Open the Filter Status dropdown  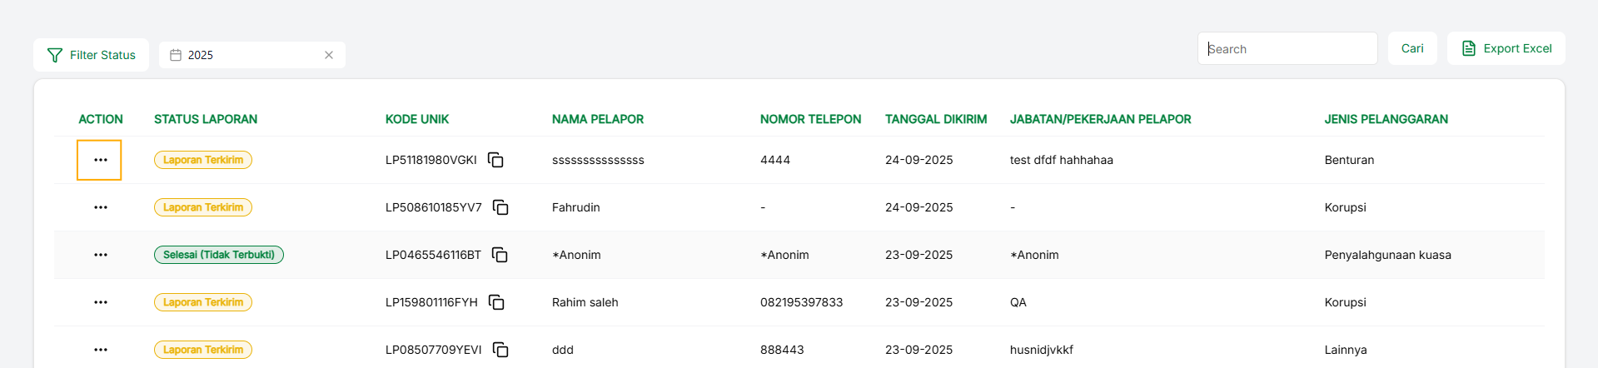coord(92,55)
